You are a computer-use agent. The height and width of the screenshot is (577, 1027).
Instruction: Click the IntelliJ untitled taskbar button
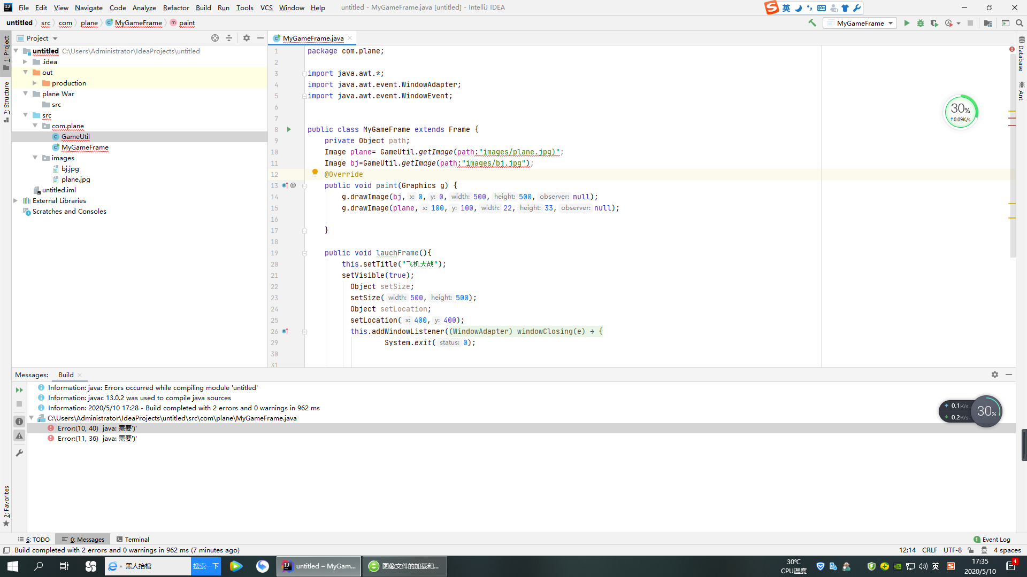319,566
